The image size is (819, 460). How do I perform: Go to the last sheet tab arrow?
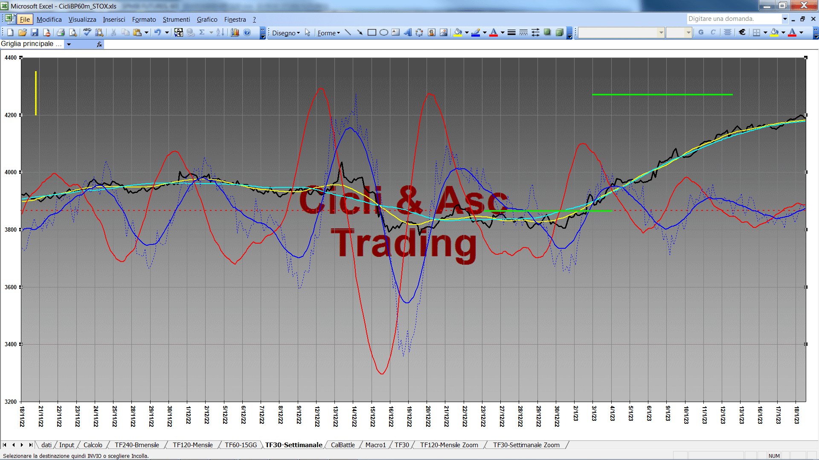pyautogui.click(x=31, y=445)
